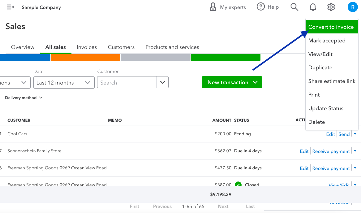Open My experts person icon
The width and height of the screenshot is (361, 213).
tap(213, 7)
